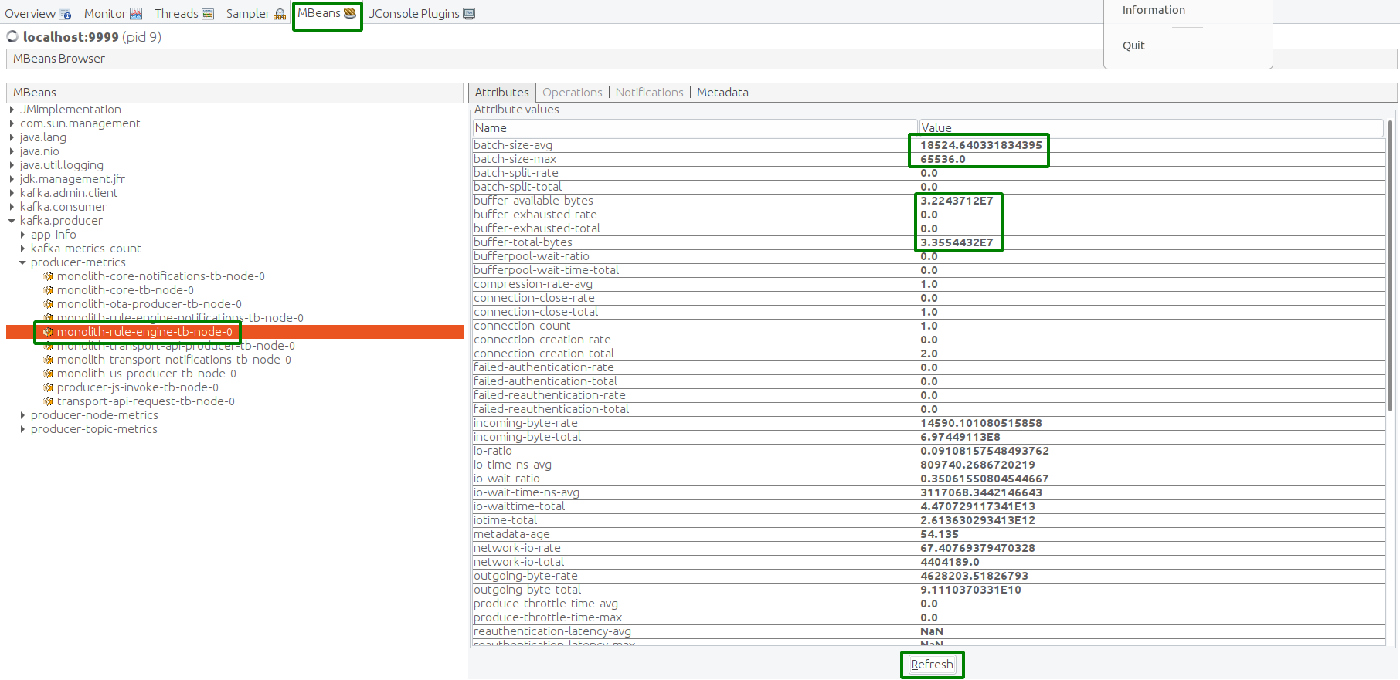Viewport: 1400px width, 680px height.
Task: Click bean icon of transport-api-request-tb-node-0
Action: (x=48, y=401)
